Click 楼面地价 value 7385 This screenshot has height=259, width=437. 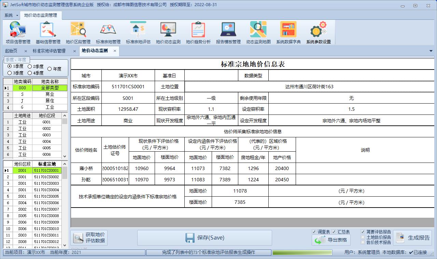tap(240, 202)
